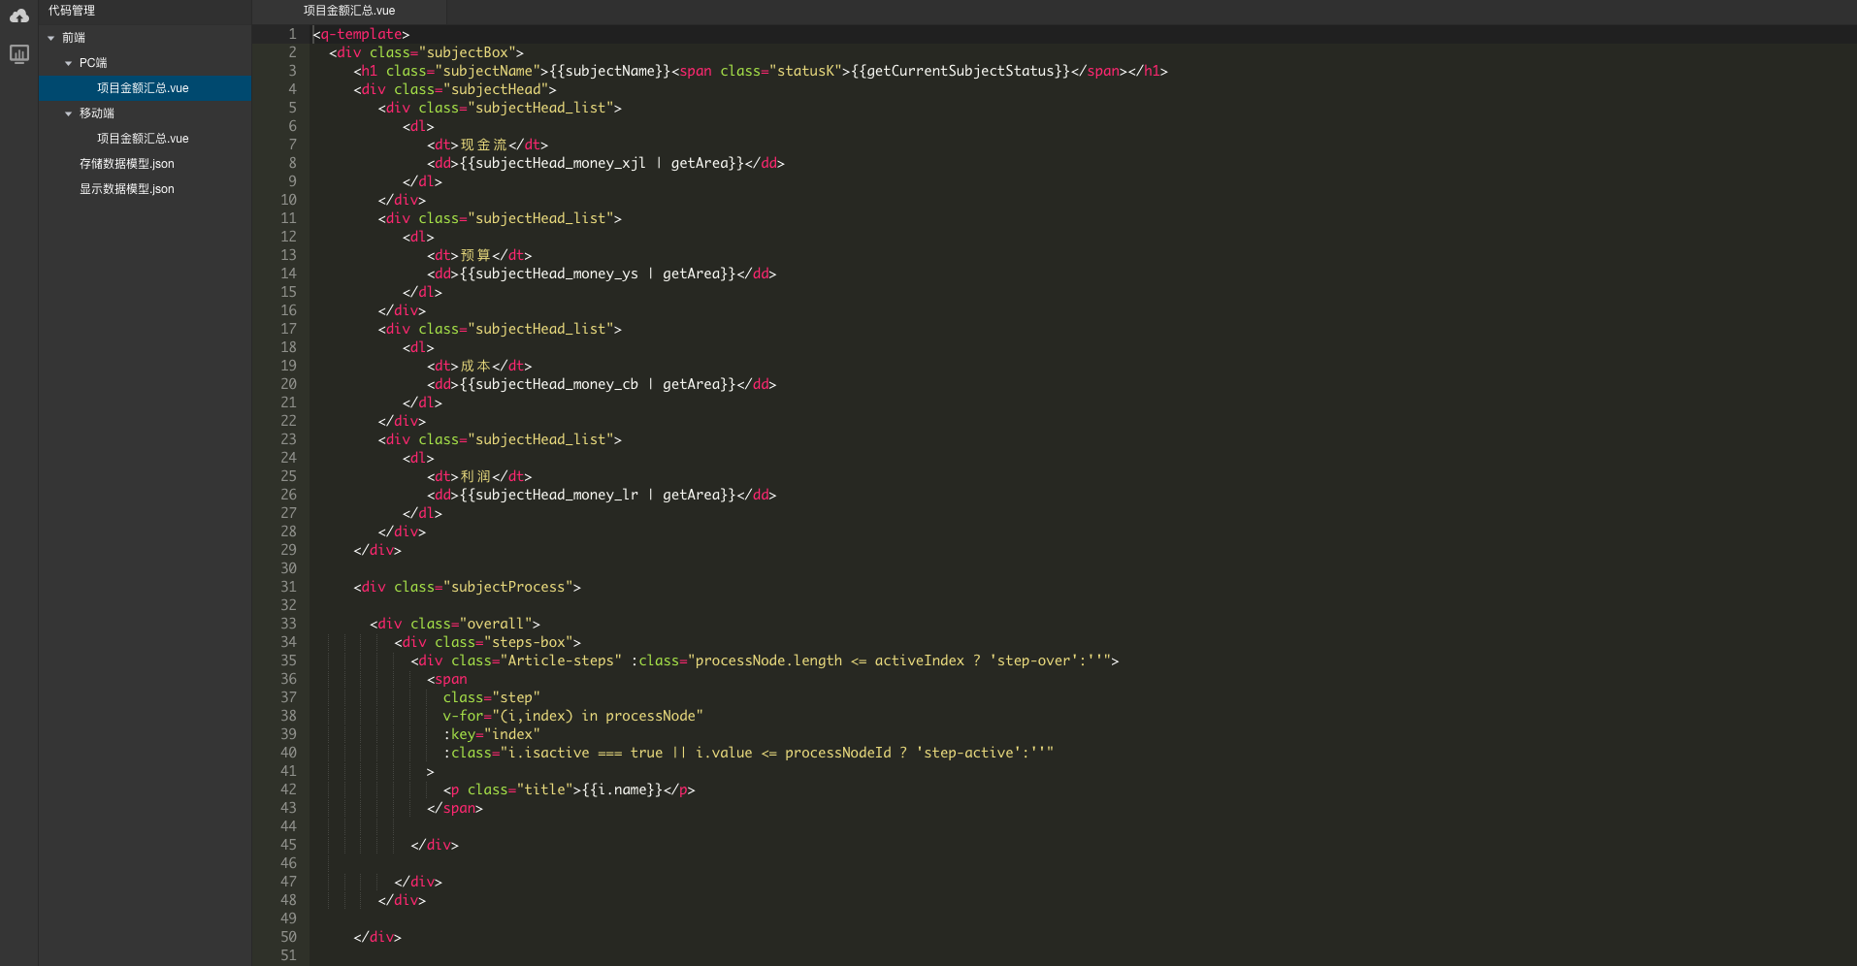Screen dimensions: 1857x966
Task: Open 项目金额汇总.vue under 移动端
Action: [143, 139]
